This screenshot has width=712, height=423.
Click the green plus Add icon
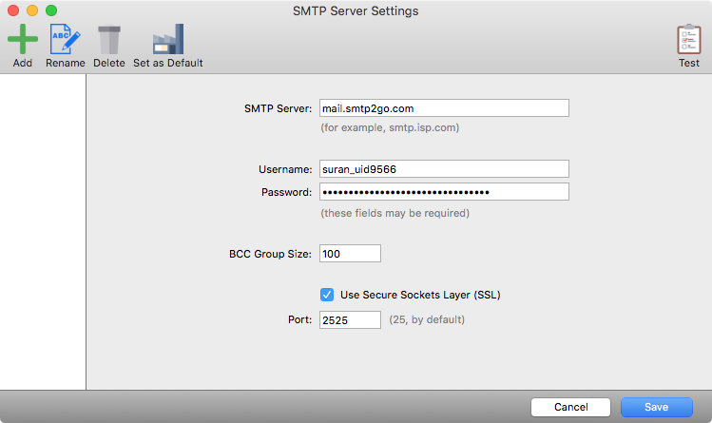pyautogui.click(x=23, y=40)
